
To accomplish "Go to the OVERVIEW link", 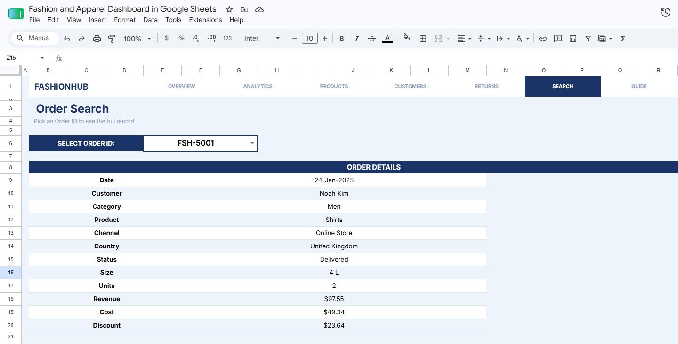I will 181,87.
